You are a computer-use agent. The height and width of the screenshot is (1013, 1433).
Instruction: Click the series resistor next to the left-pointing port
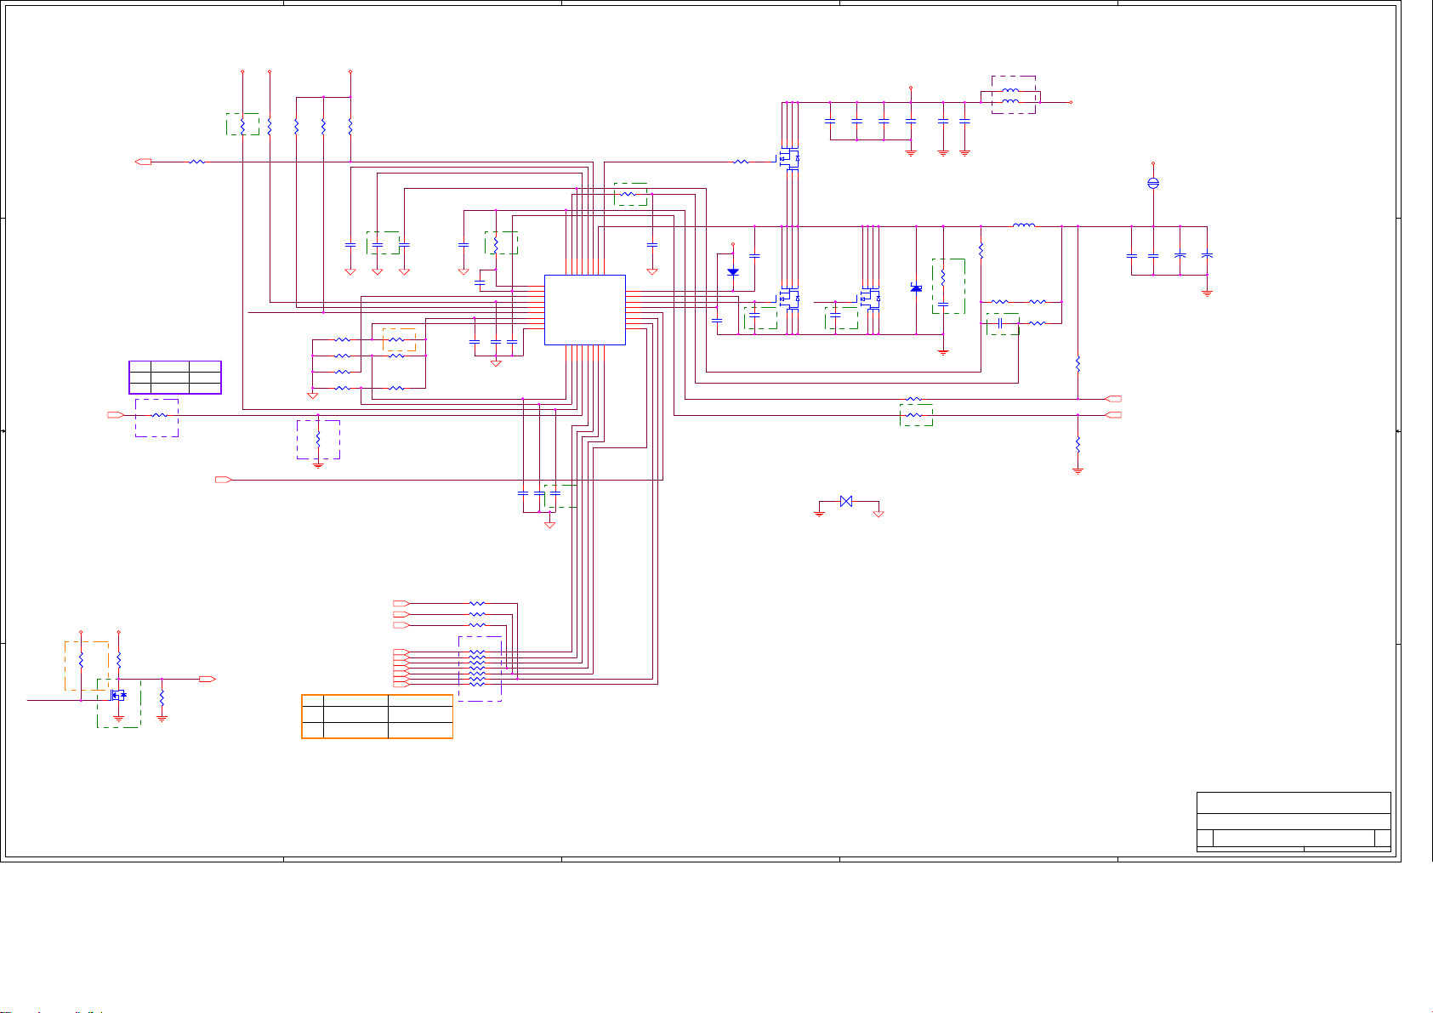click(x=196, y=161)
